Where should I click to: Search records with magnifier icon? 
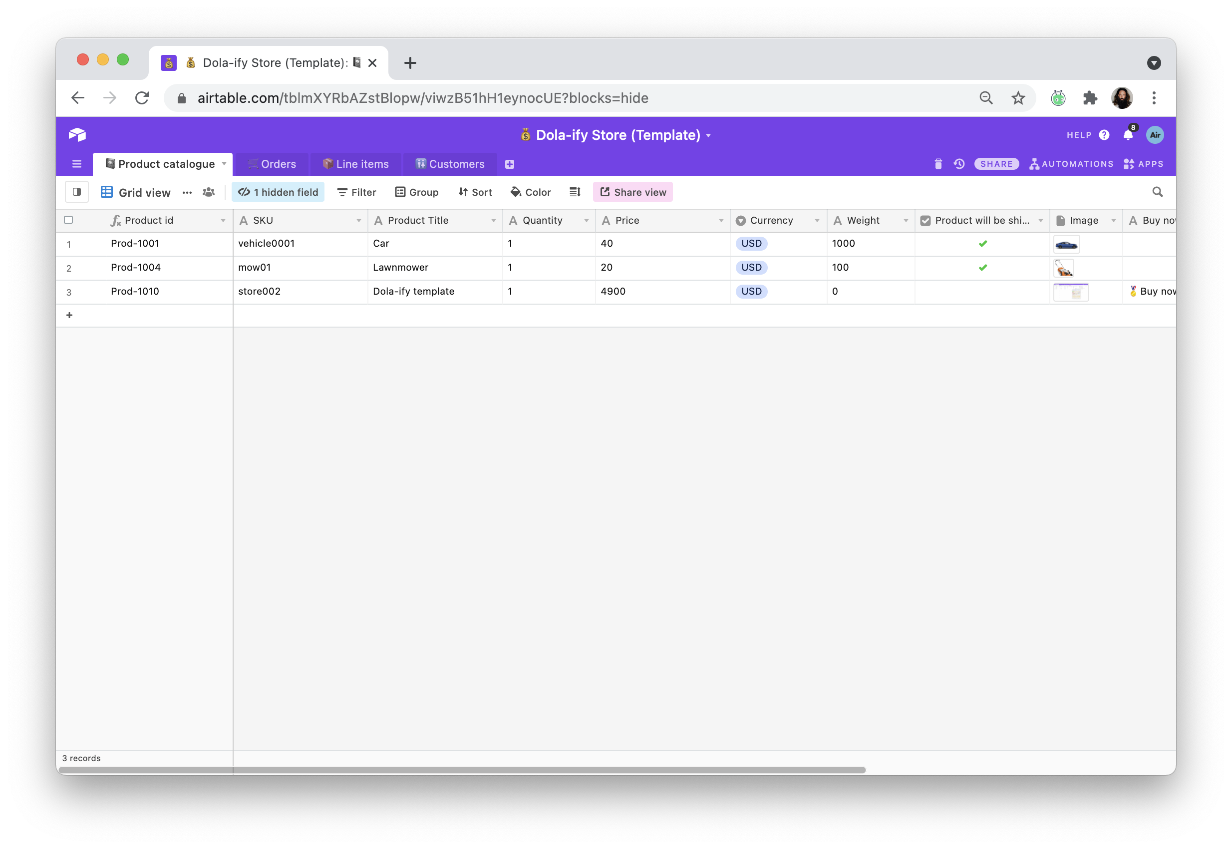pyautogui.click(x=1157, y=192)
